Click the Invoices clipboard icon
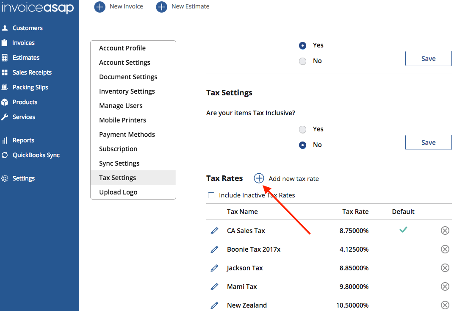454x311 pixels. coord(5,43)
